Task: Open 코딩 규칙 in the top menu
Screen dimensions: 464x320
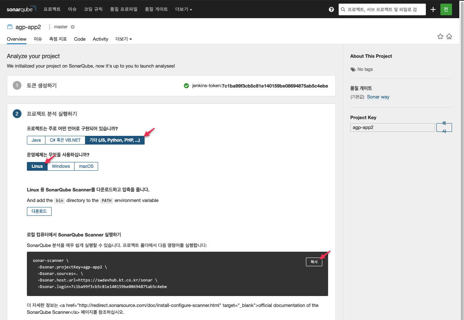Action: pos(93,9)
